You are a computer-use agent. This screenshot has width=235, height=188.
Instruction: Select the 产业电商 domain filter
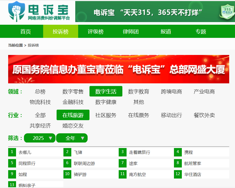click(x=204, y=92)
